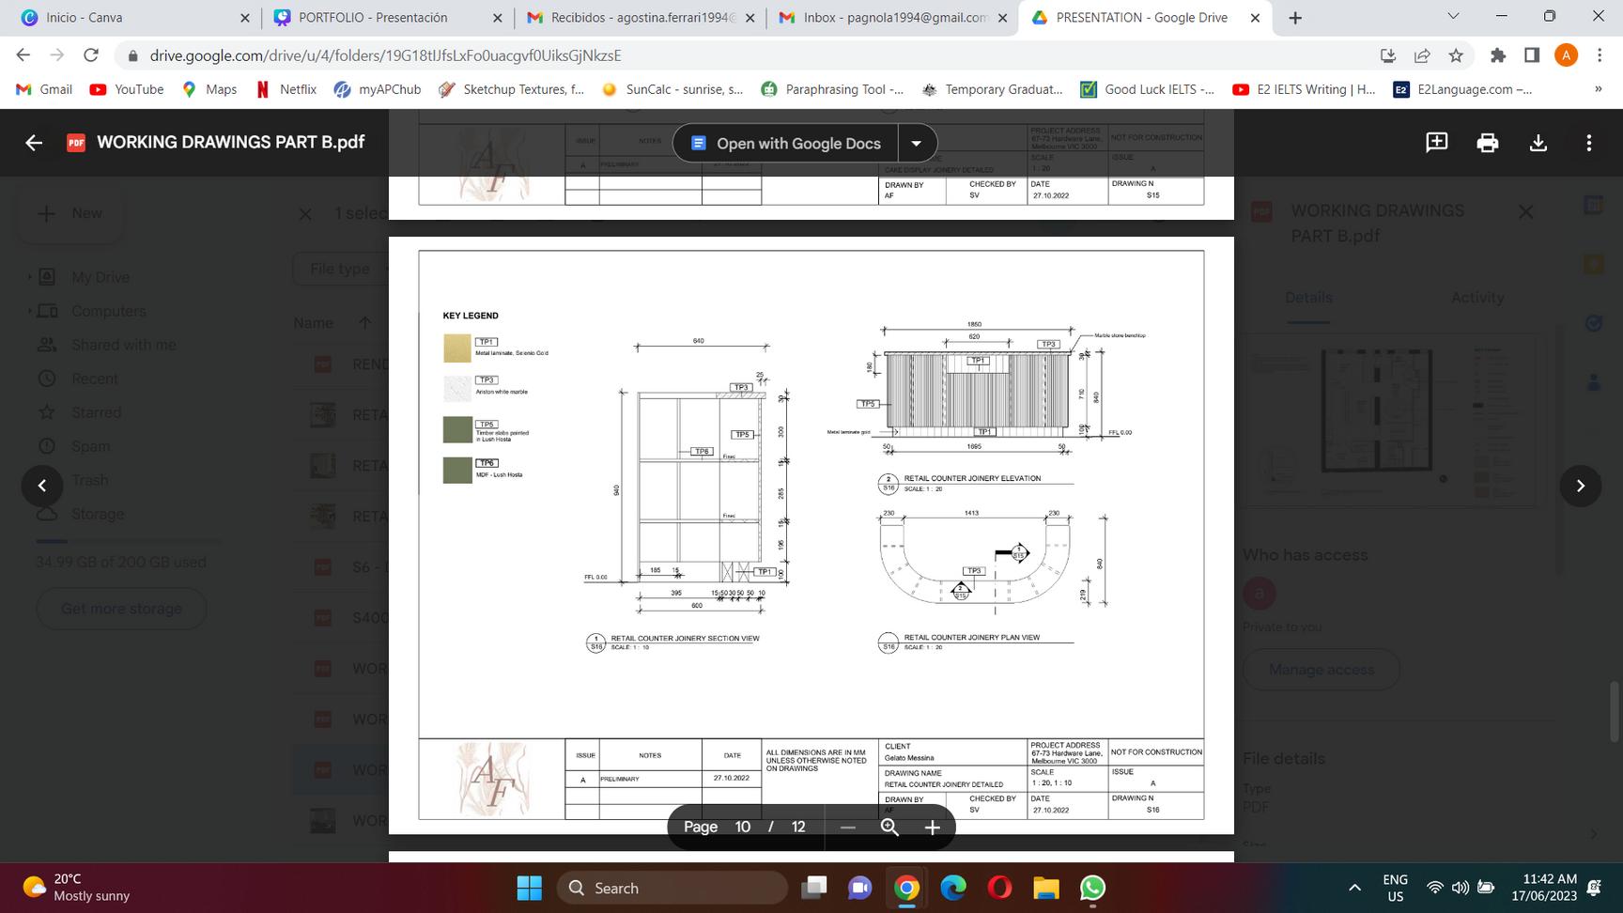Expand the Open with options dropdown arrow

pyautogui.click(x=917, y=144)
